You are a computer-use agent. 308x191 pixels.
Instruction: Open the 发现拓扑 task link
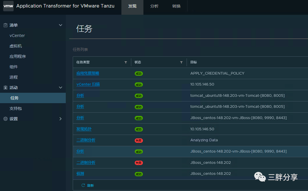(84, 129)
